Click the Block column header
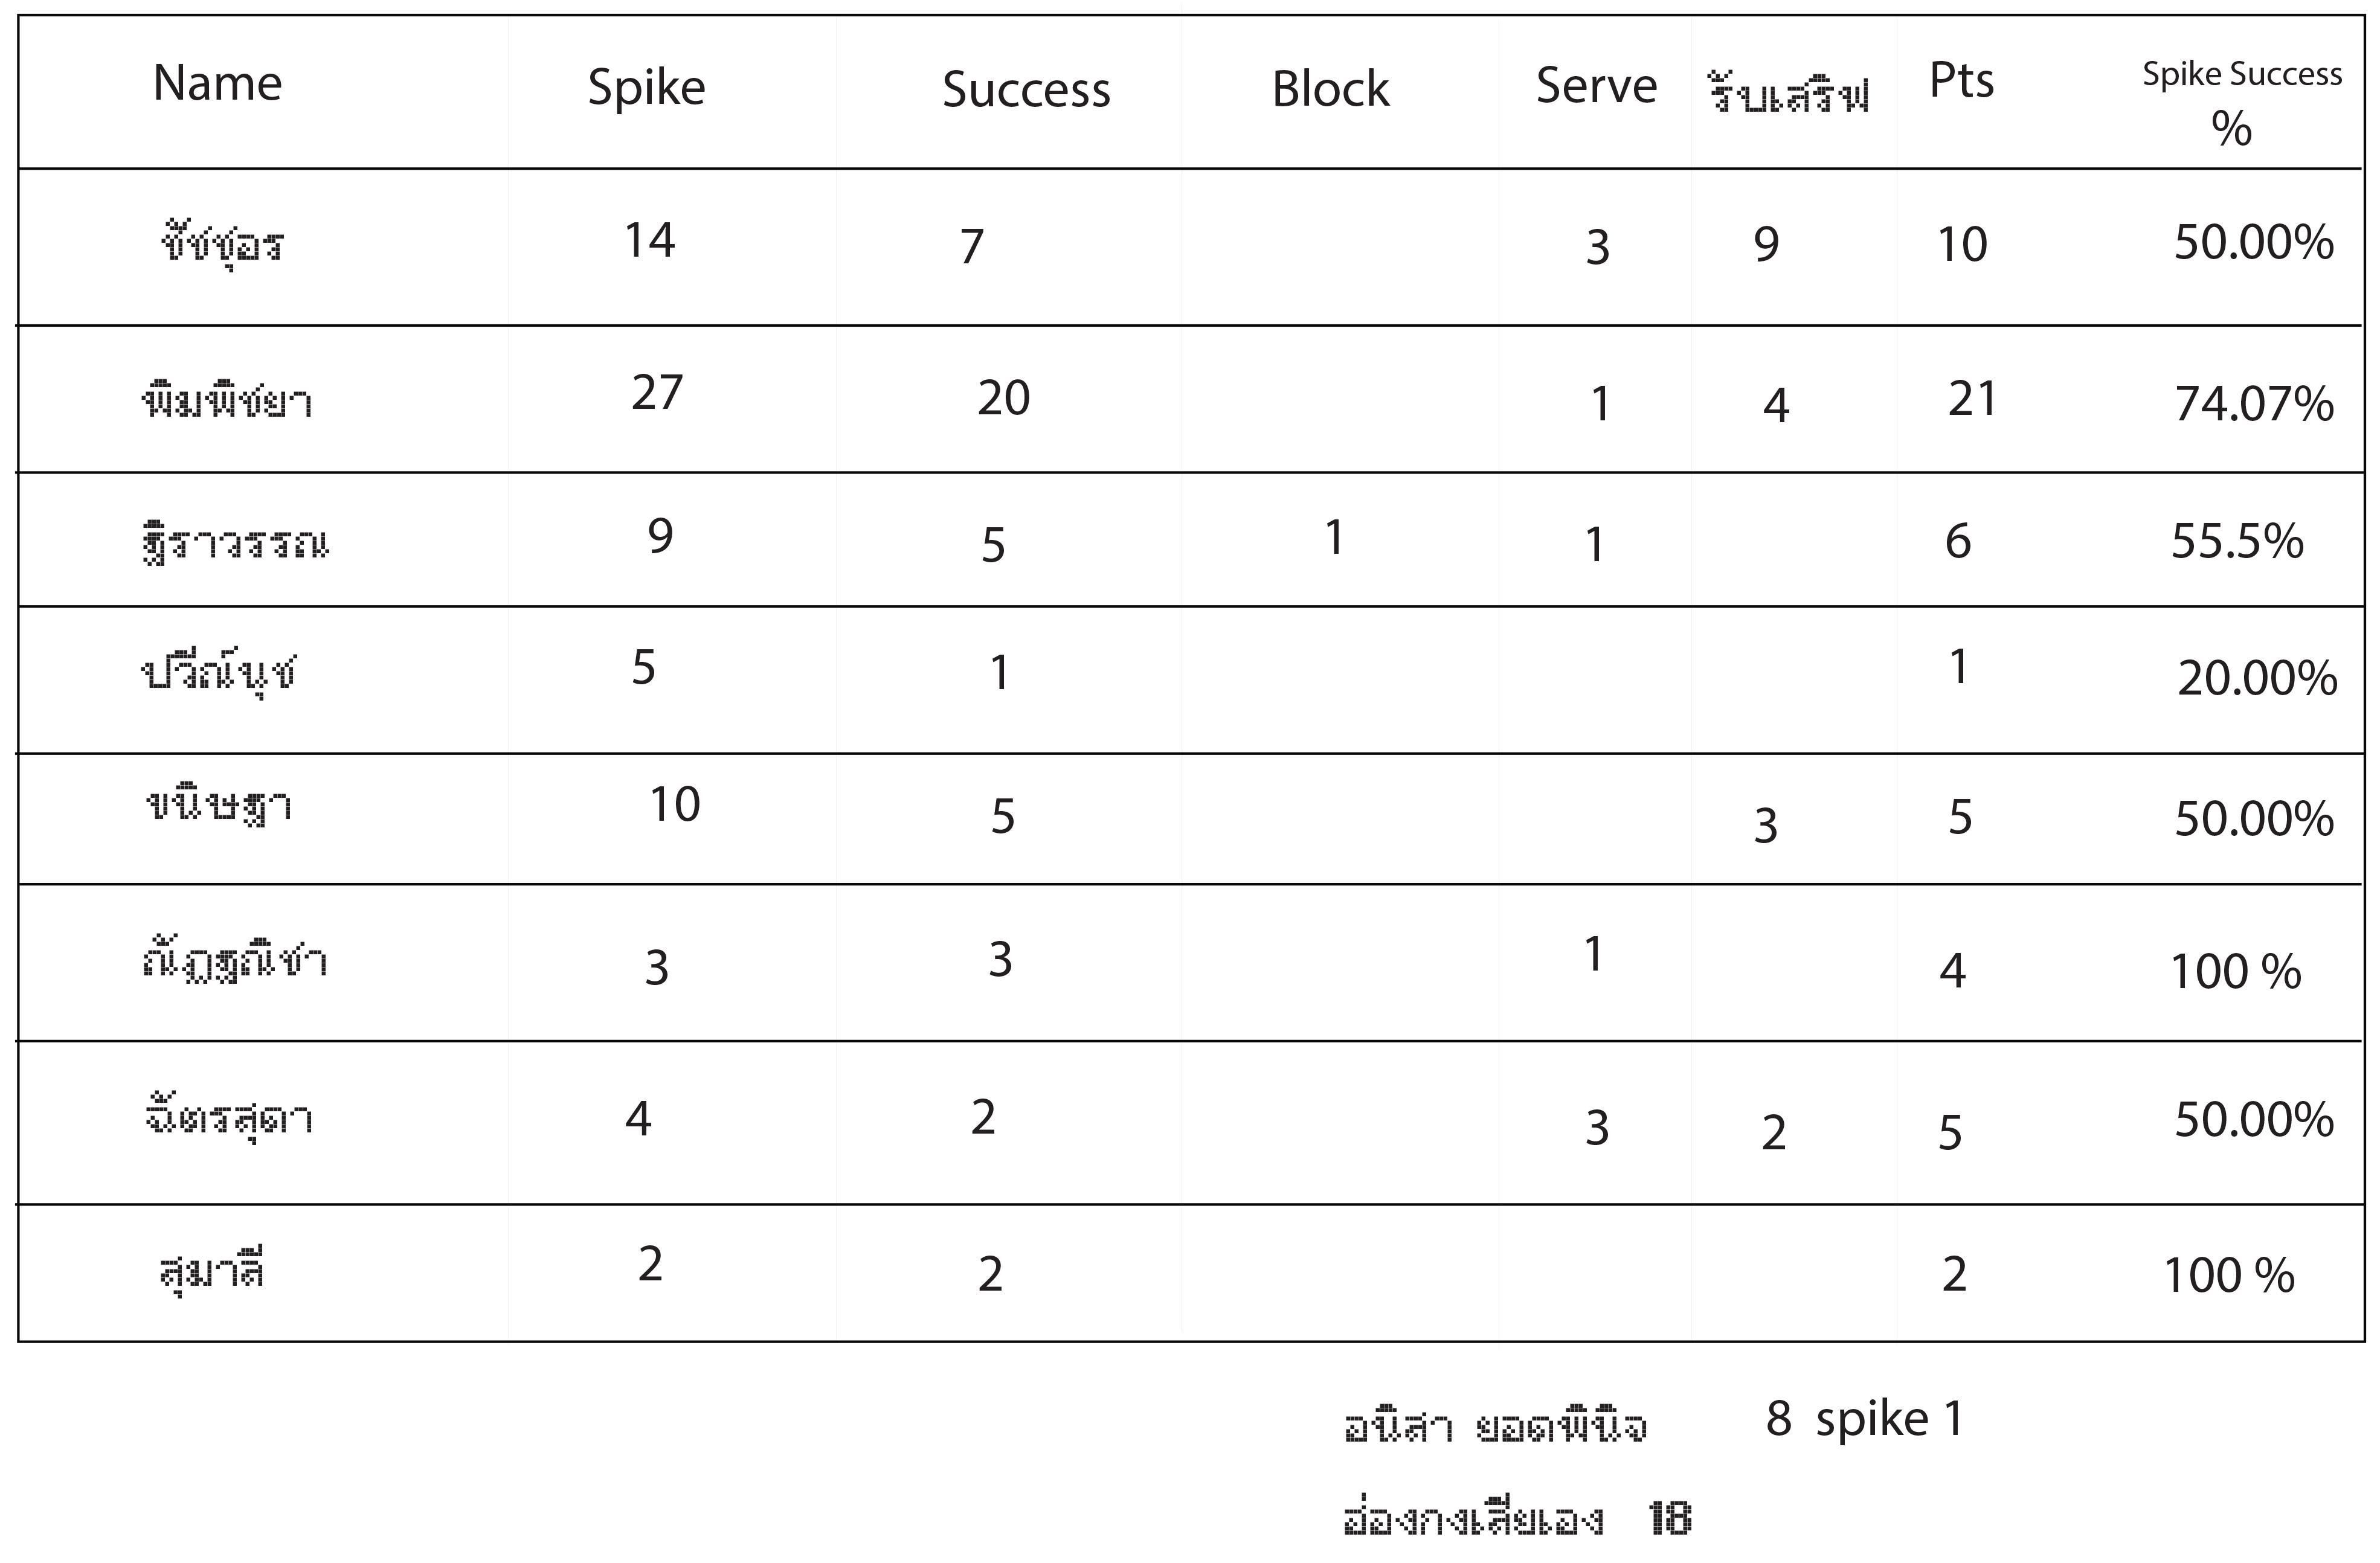This screenshot has width=2380, height=1563. click(1330, 90)
